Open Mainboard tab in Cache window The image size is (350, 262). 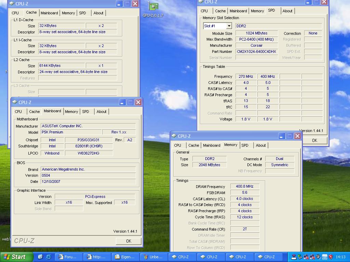coord(49,13)
